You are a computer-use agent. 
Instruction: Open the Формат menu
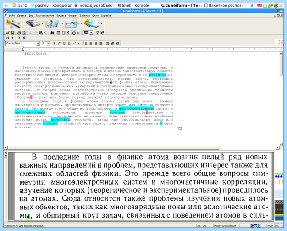pyautogui.click(x=73, y=16)
